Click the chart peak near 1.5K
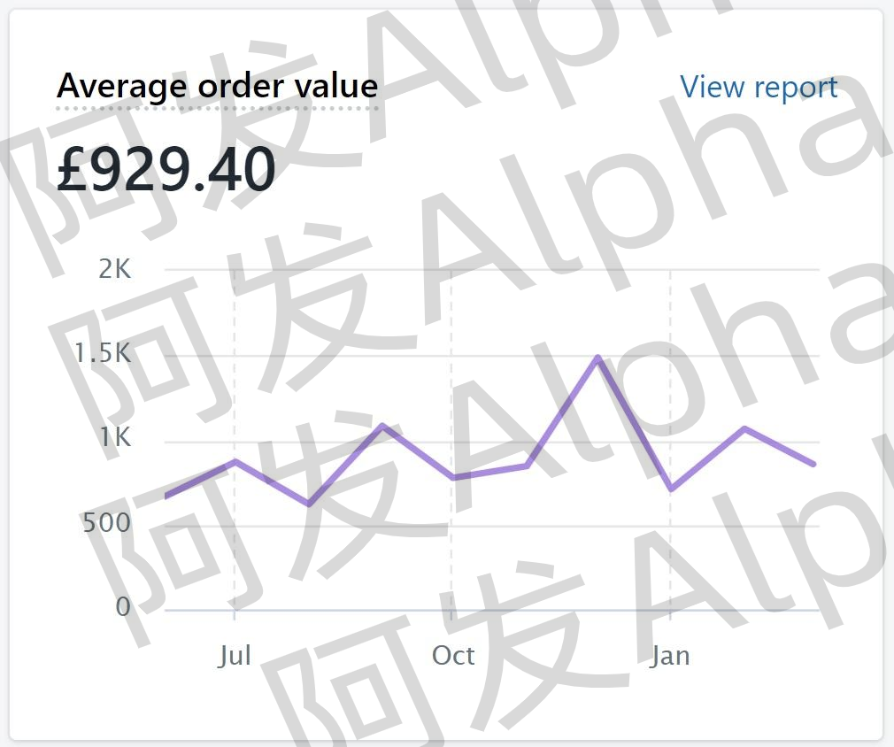Screen dimensions: 894x747 tap(597, 358)
